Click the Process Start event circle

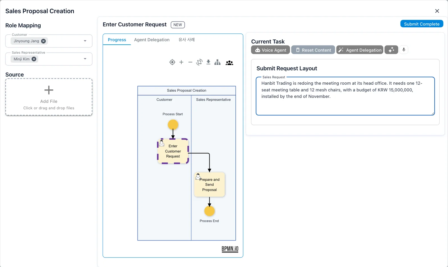click(173, 125)
